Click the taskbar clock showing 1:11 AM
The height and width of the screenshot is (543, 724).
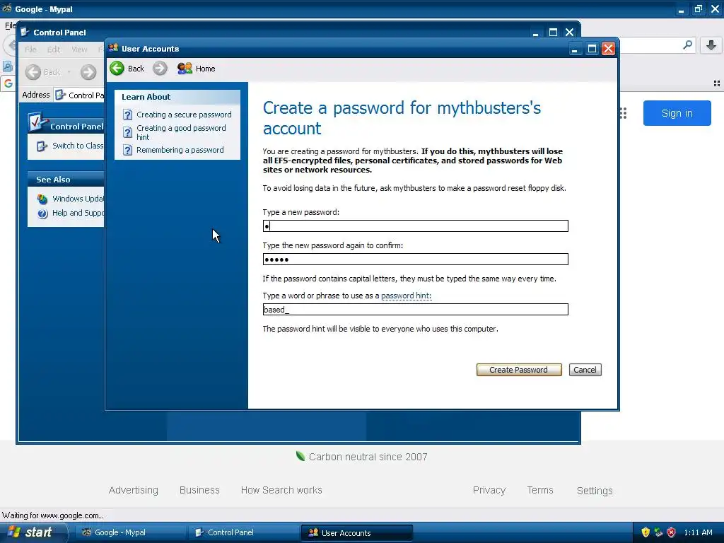point(698,532)
